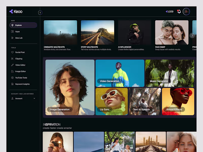The image size is (203, 152).
Task: Click the AI INFLUENCER title text
Action: point(125,47)
